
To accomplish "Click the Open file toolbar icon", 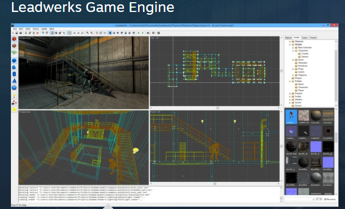I will pyautogui.click(x=17, y=33).
